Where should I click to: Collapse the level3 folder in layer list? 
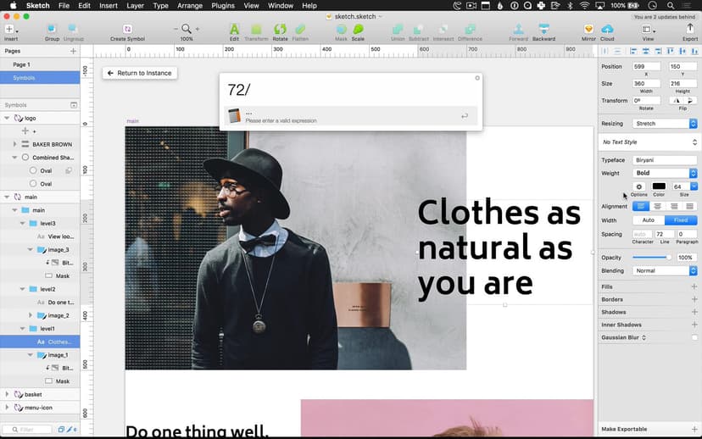(x=23, y=223)
